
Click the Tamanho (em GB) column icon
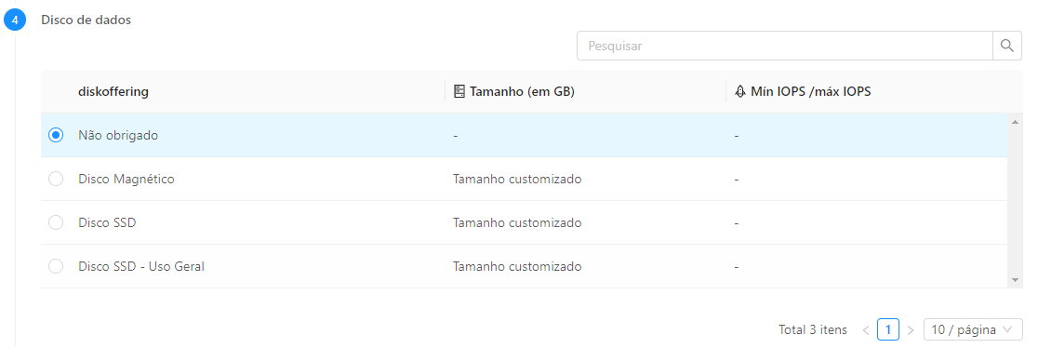click(459, 91)
